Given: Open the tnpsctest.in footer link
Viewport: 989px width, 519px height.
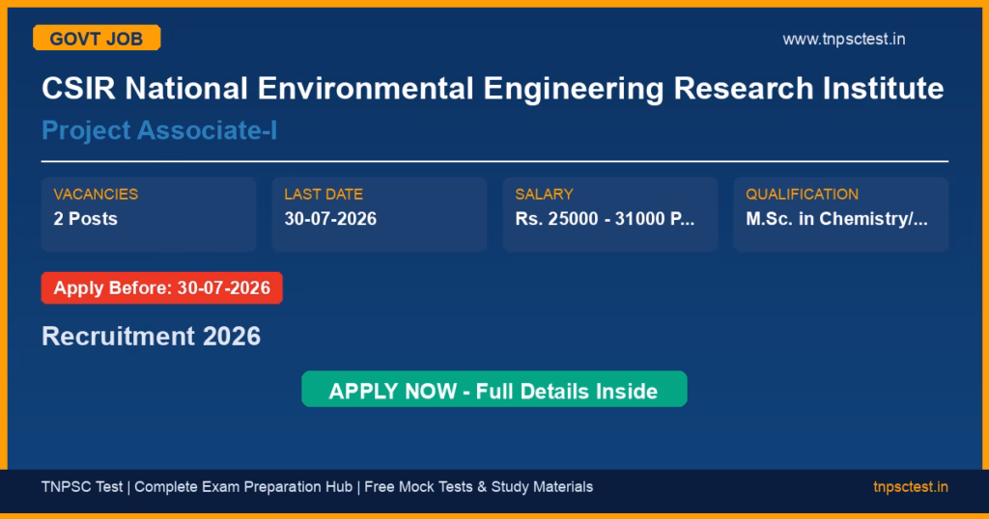Looking at the screenshot, I should (x=910, y=487).
